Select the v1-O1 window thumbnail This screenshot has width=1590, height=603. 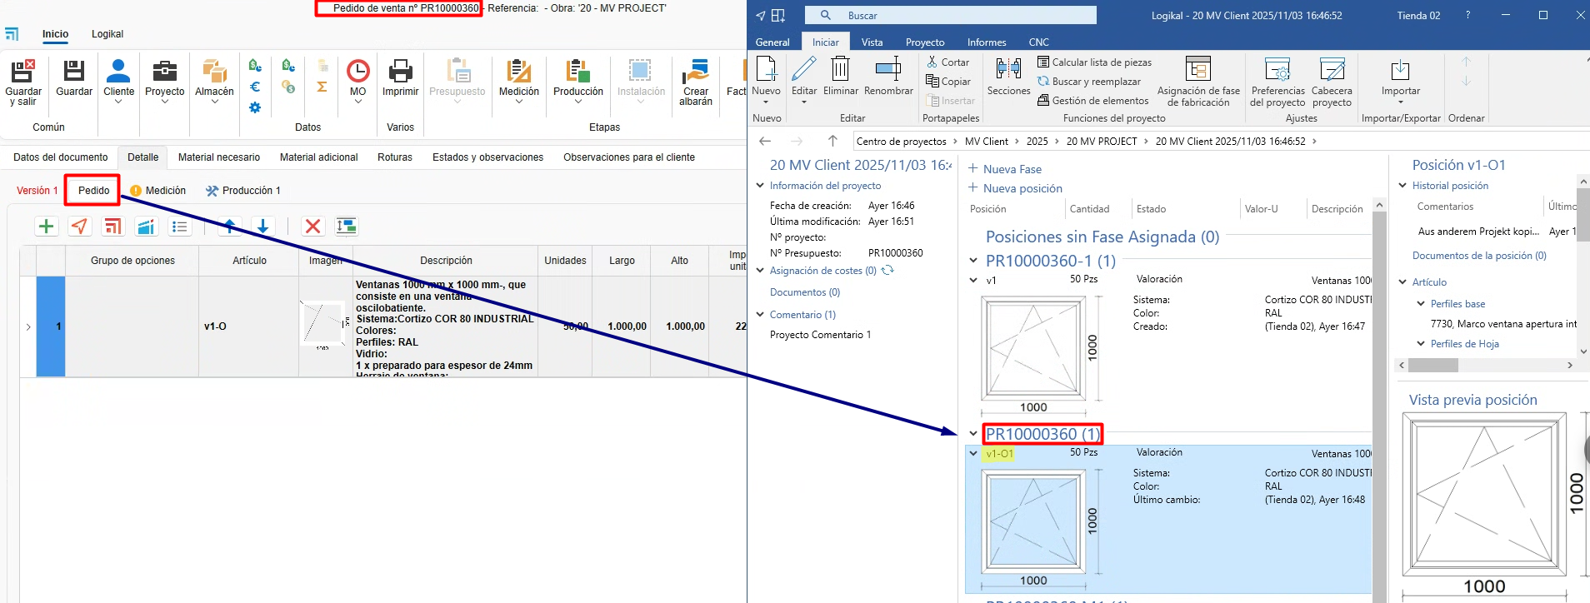pyautogui.click(x=1033, y=521)
